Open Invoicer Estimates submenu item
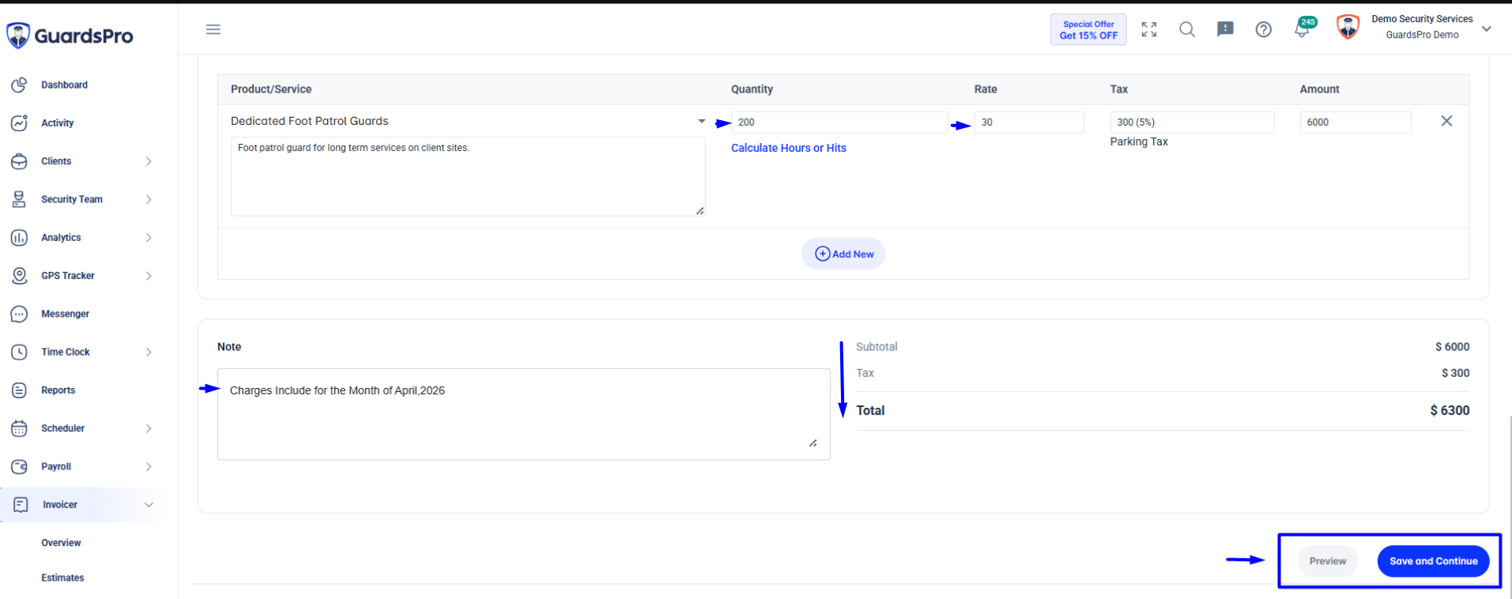 [62, 578]
